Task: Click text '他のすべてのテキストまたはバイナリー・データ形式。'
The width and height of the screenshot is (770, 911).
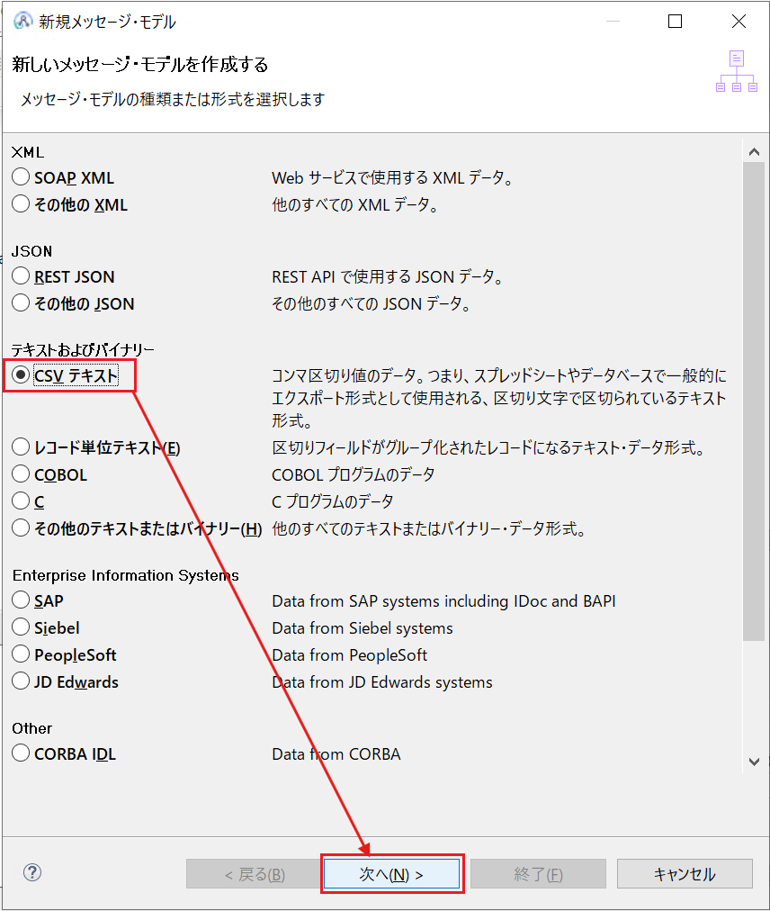Action: click(x=428, y=528)
